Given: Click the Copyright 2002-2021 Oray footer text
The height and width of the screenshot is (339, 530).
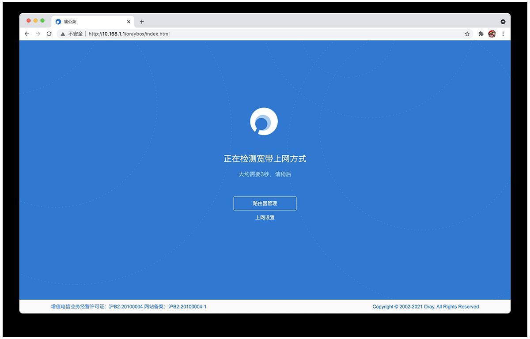Looking at the screenshot, I should [x=425, y=307].
